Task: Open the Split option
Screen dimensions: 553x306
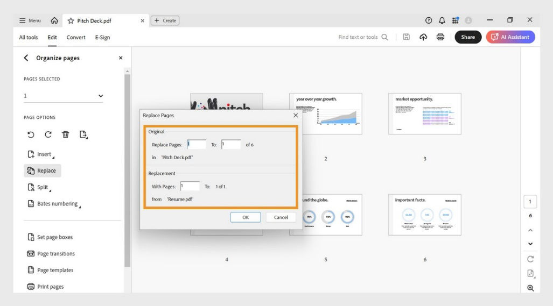Action: point(39,187)
